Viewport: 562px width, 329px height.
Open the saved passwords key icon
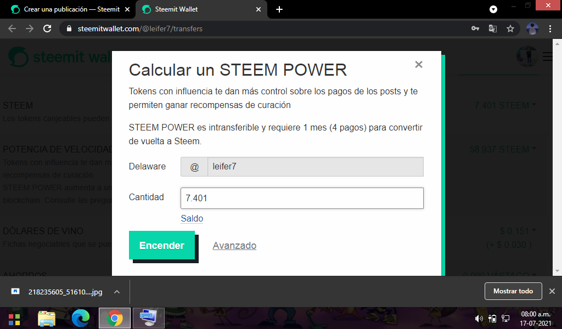point(475,29)
